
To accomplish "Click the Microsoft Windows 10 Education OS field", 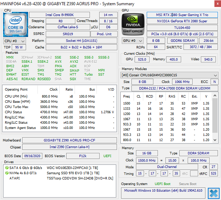I will pos(163,193).
